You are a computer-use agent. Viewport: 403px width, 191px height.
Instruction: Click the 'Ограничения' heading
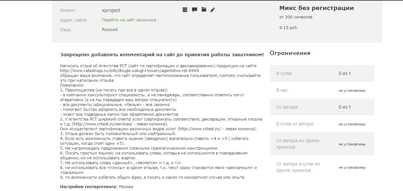click(x=290, y=53)
